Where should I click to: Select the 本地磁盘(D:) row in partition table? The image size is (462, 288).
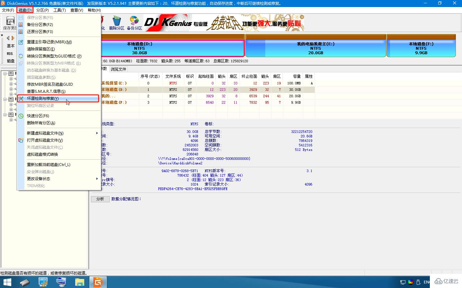tap(208, 90)
